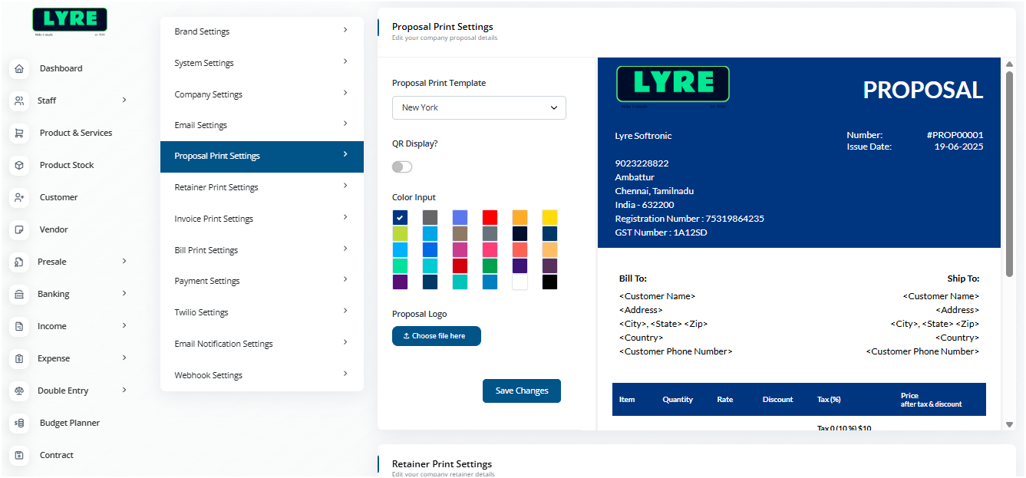This screenshot has height=478, width=1026.
Task: Toggle the QR Display switch
Action: point(402,166)
